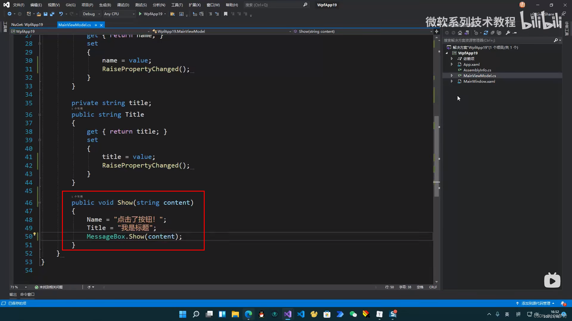This screenshot has height=321, width=572.
Task: Click the Solution Explorer search magnifier icon
Action: 556,40
